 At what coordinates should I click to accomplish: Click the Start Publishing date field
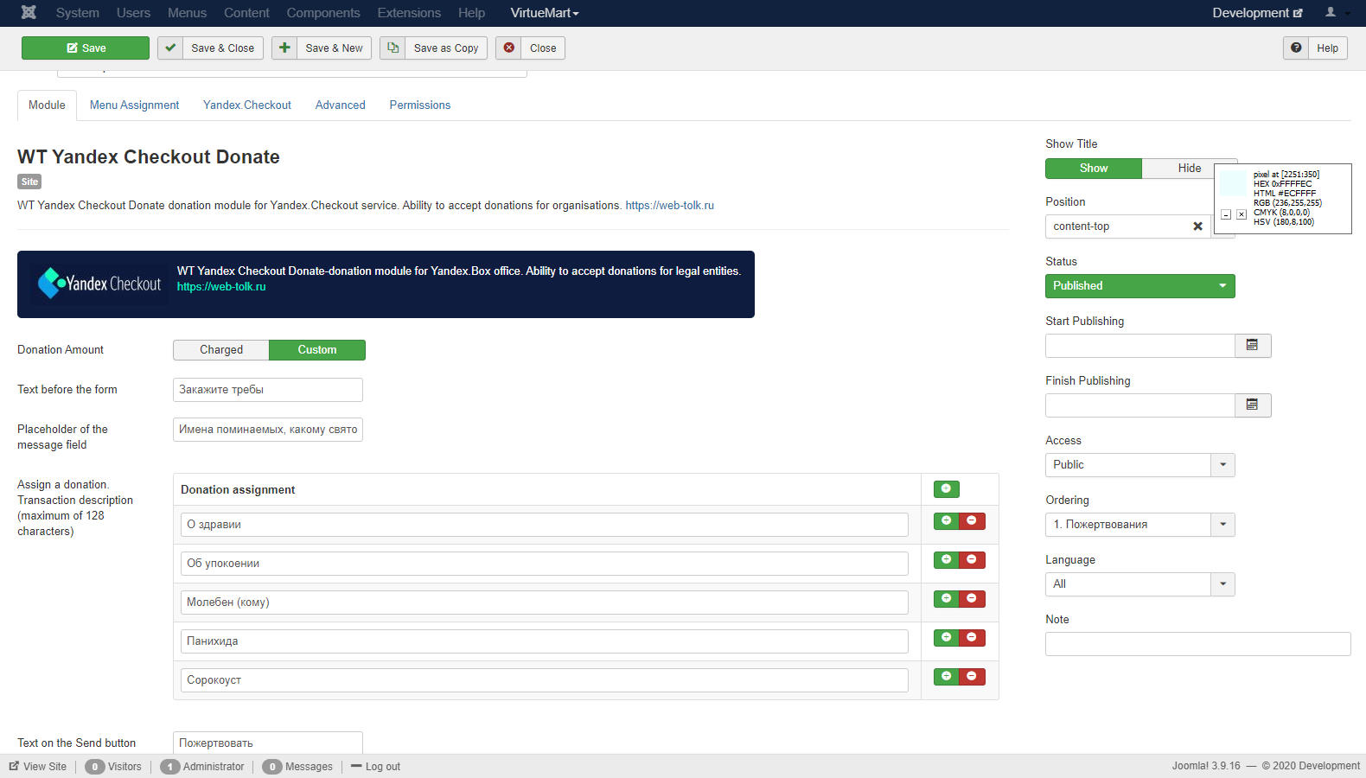tap(1140, 346)
